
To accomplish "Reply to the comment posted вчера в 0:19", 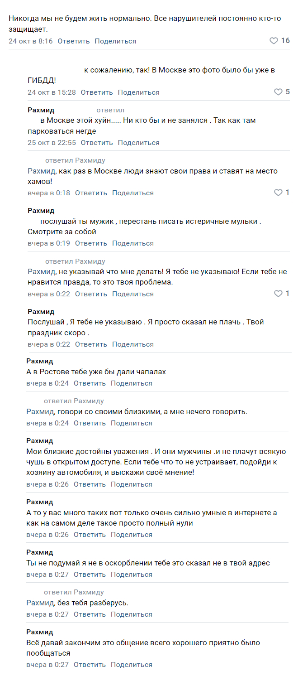I will tap(91, 243).
